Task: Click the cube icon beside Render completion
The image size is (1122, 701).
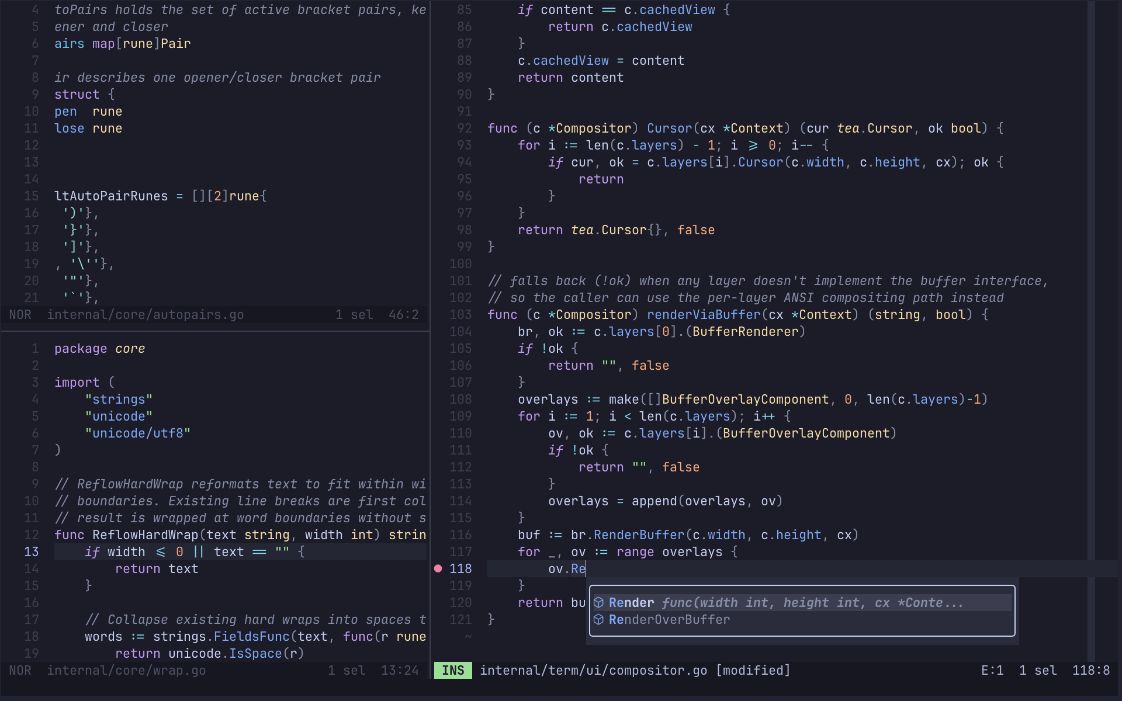Action: pyautogui.click(x=598, y=603)
